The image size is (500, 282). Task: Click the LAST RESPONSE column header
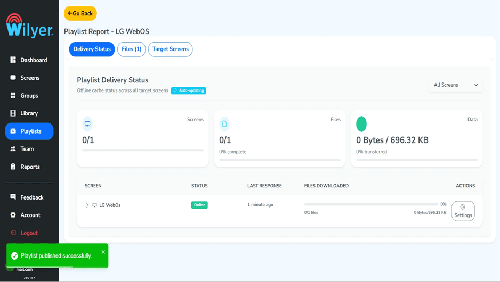click(265, 186)
